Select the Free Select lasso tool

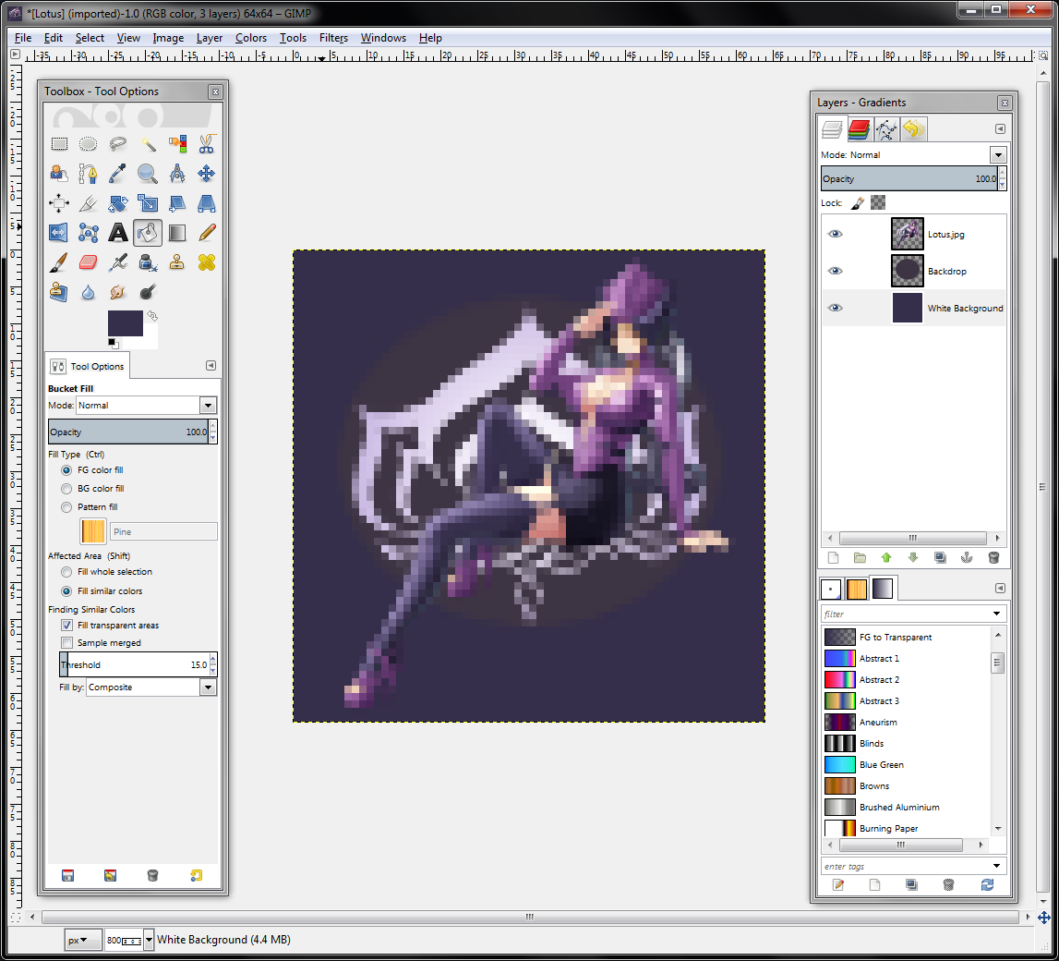118,144
